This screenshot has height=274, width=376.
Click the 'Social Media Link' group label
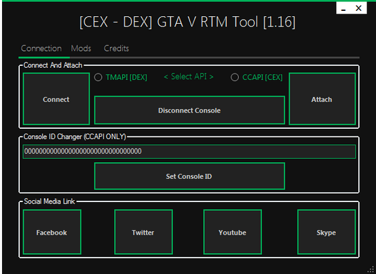pyautogui.click(x=50, y=201)
